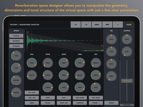Image resolution: width=143 pixels, height=107 pixels.
Task: Click the TONE DIFFER knob
Action: tap(48, 75)
